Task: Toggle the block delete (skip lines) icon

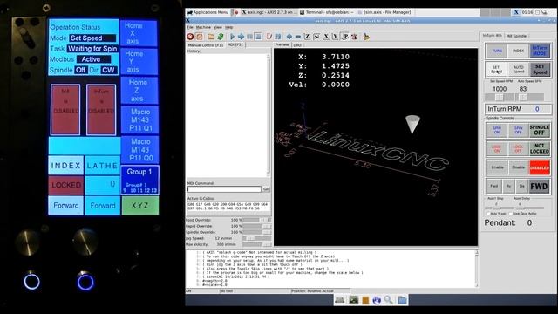Action: click(x=269, y=37)
